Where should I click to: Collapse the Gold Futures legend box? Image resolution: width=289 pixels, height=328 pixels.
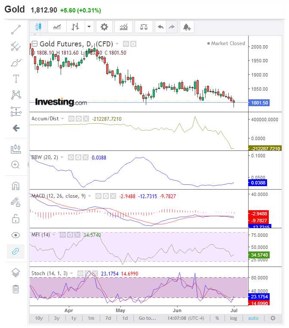coord(35,44)
